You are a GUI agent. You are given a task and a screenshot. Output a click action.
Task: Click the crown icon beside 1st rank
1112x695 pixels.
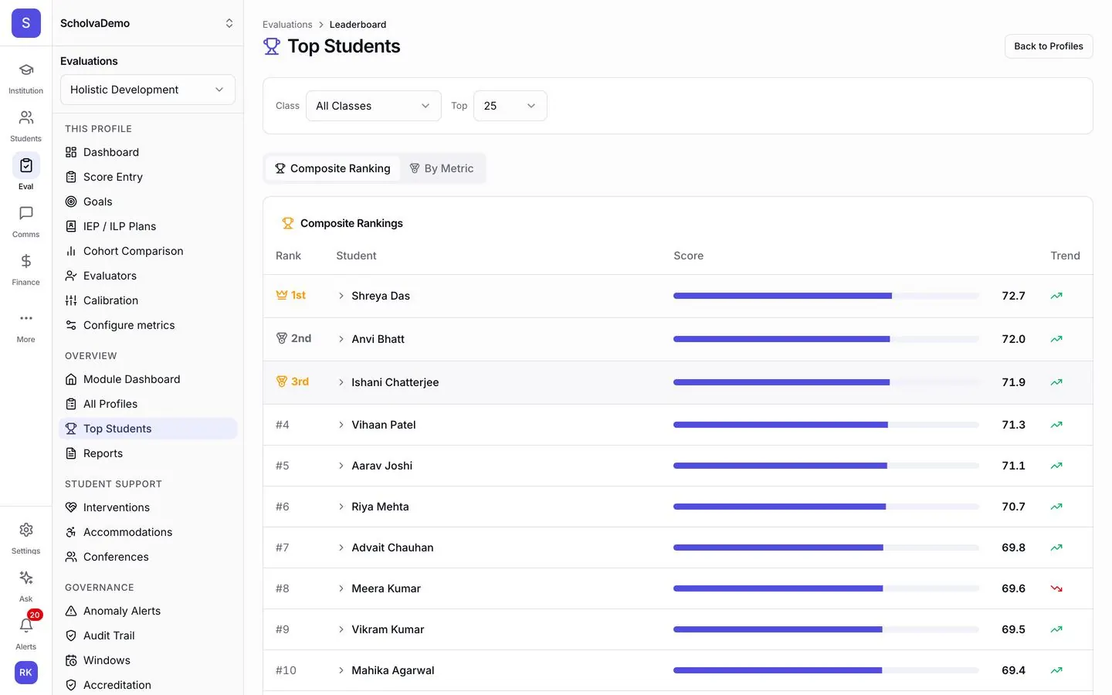[x=282, y=295]
